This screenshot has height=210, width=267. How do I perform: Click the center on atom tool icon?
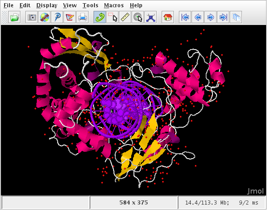138,17
